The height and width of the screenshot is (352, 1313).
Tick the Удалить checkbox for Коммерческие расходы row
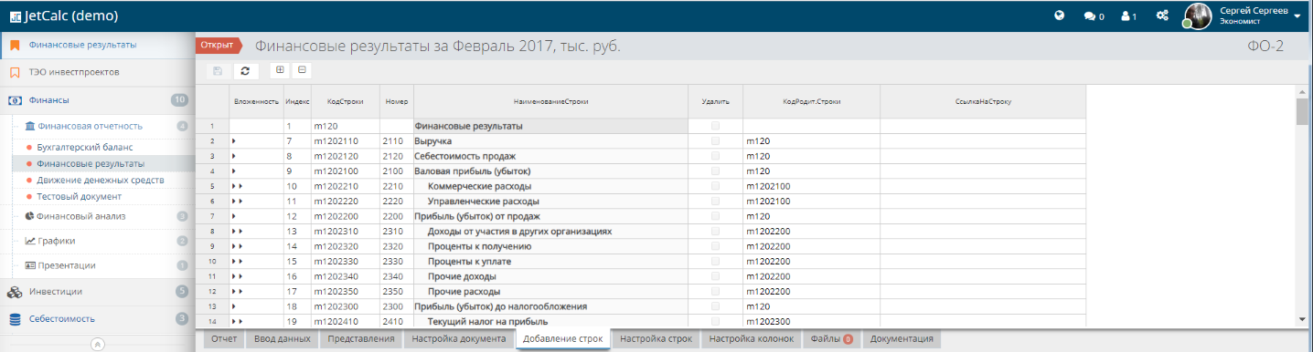715,186
